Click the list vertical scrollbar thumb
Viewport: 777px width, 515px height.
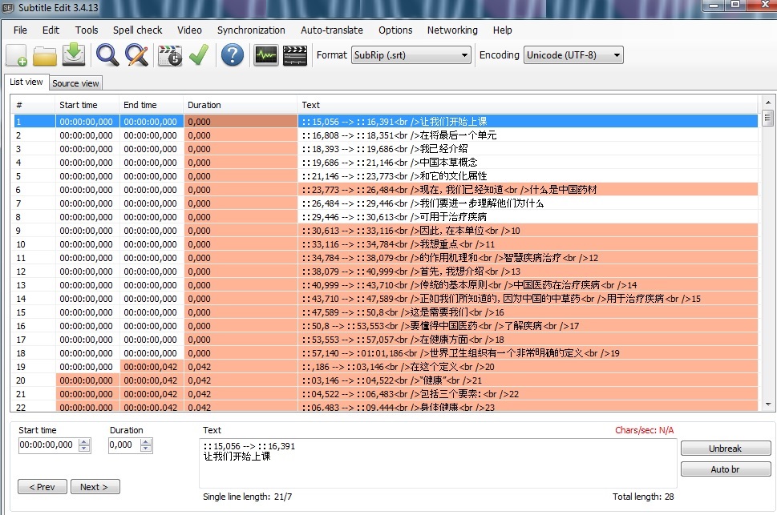(767, 118)
